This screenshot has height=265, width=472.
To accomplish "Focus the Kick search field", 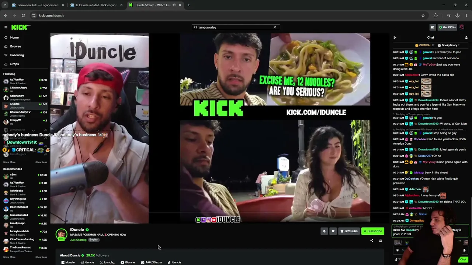I will [236, 27].
